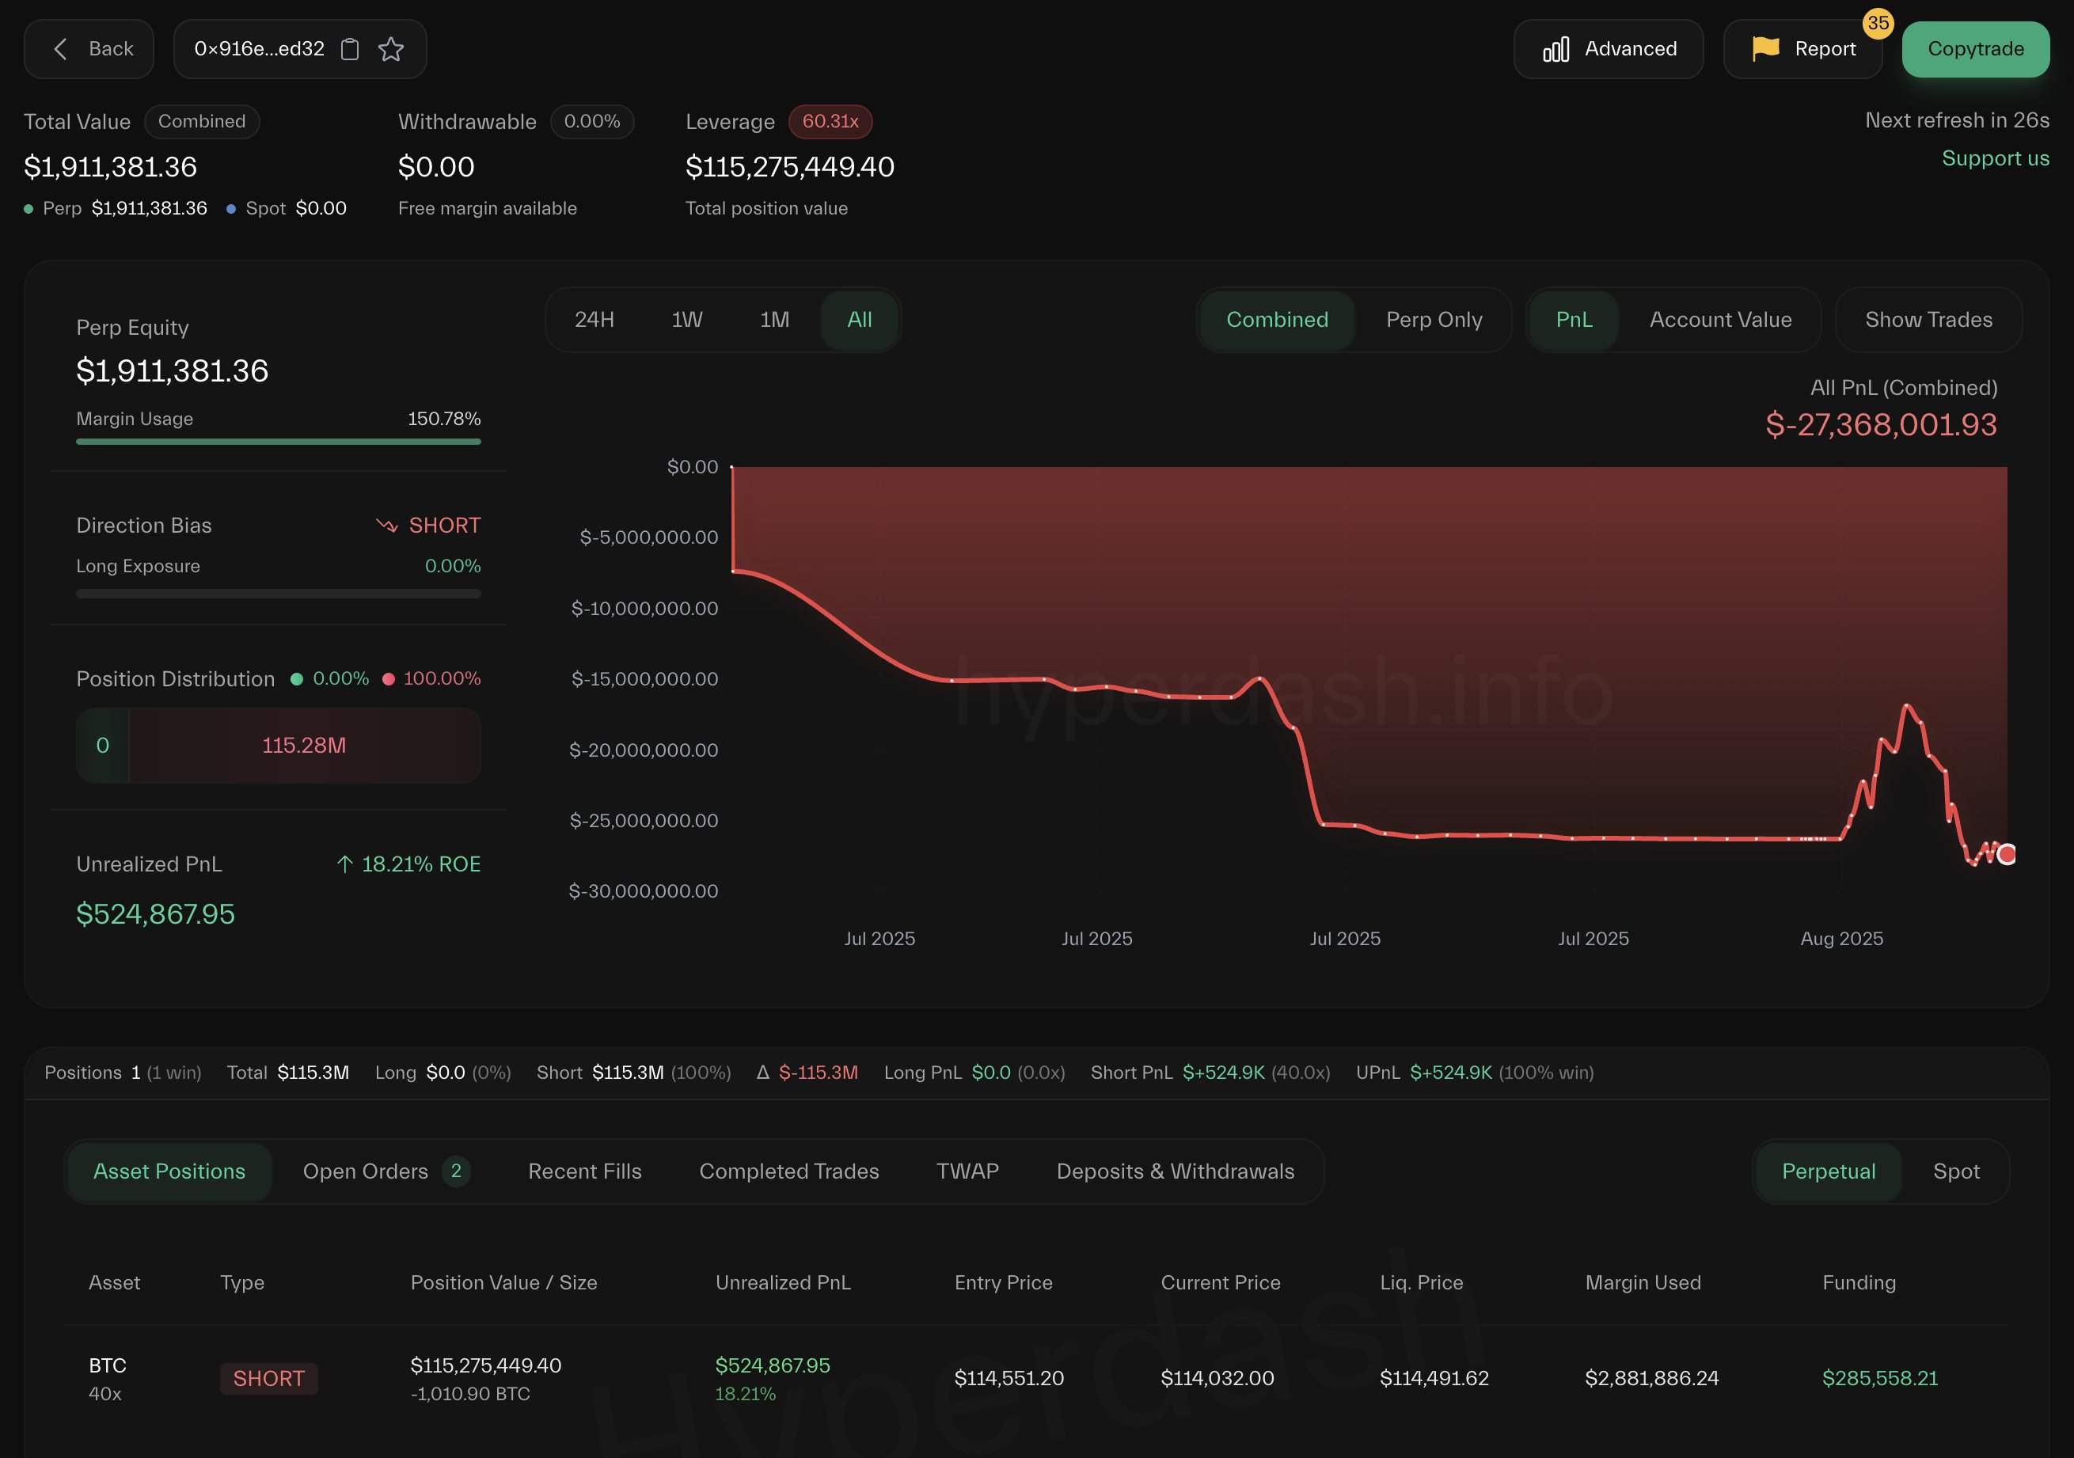2074x1458 pixels.
Task: Click margin used $2,881,886.24
Action: click(x=1652, y=1379)
